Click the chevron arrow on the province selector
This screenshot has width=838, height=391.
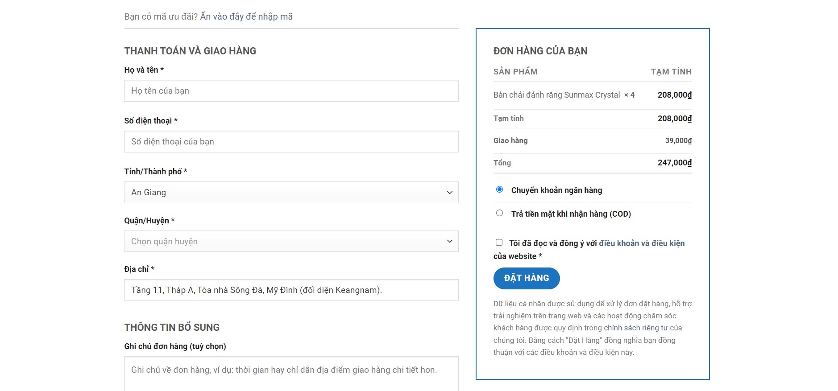[x=449, y=193]
